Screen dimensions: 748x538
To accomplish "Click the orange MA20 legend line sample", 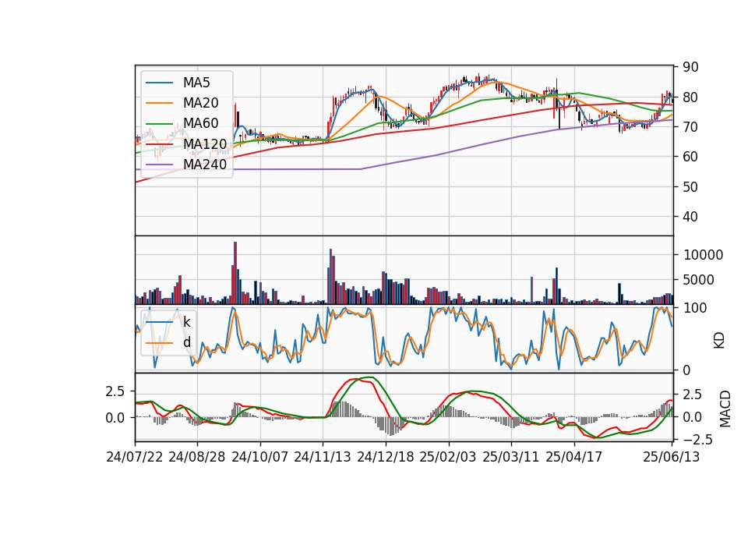I will (x=159, y=103).
